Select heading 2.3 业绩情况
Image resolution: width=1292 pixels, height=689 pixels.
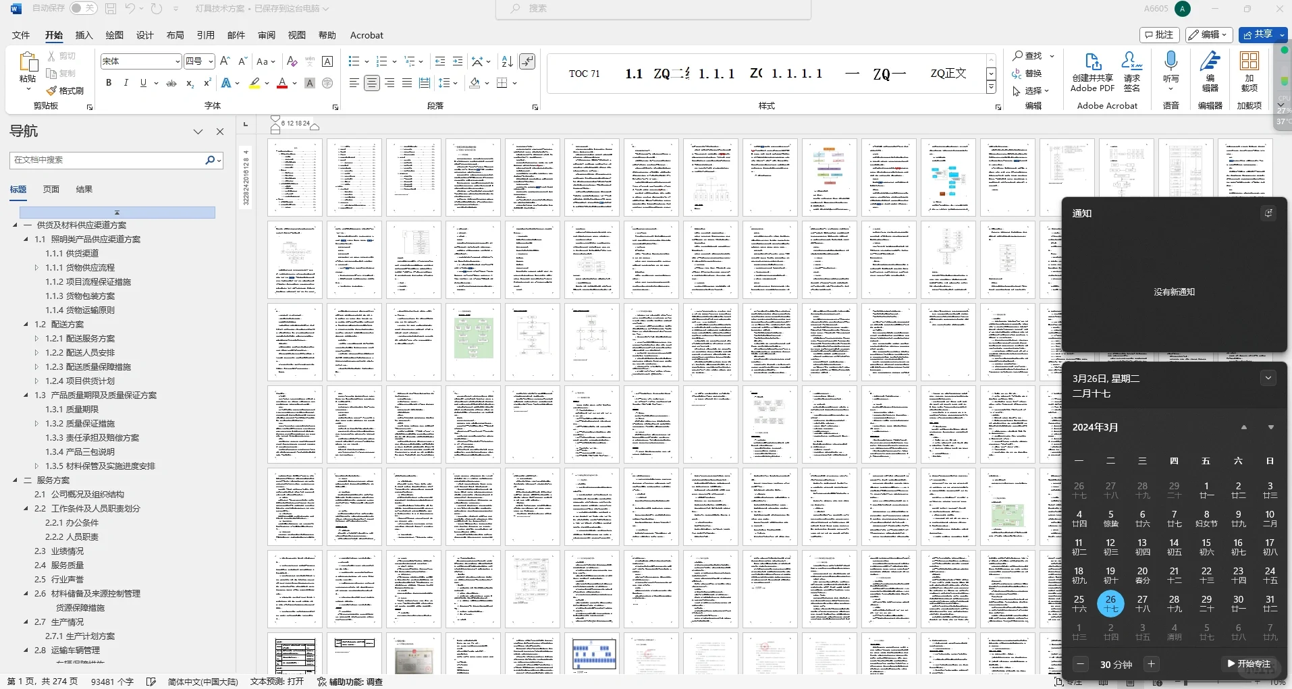point(59,551)
